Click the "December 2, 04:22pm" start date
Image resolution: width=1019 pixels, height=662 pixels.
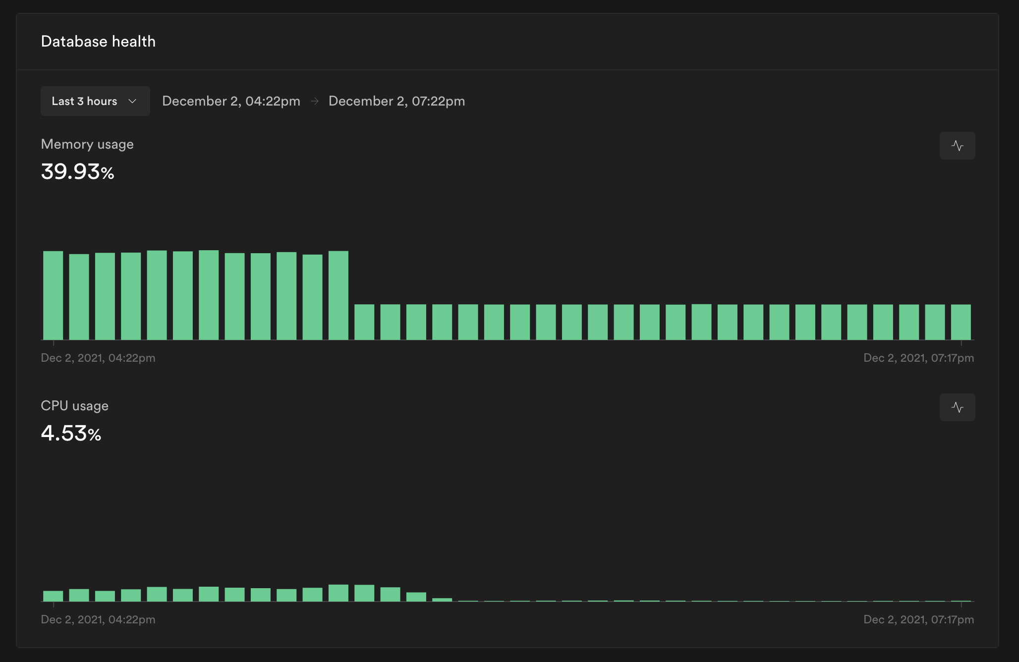coord(231,101)
